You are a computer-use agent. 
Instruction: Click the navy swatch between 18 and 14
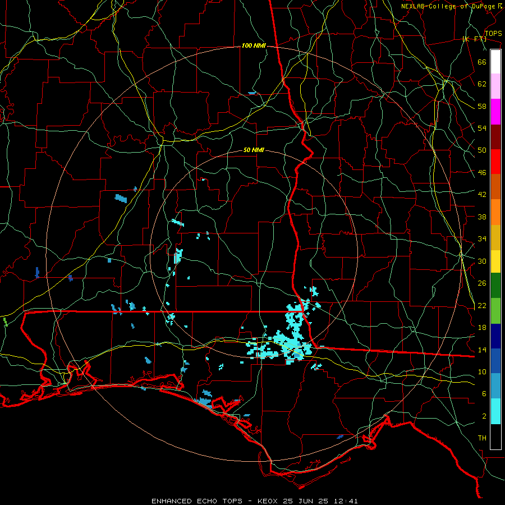[x=495, y=336]
